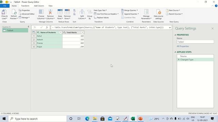Switch to the Add Column tab
Image resolution: width=218 pixels, height=122 pixels.
tap(39, 6)
